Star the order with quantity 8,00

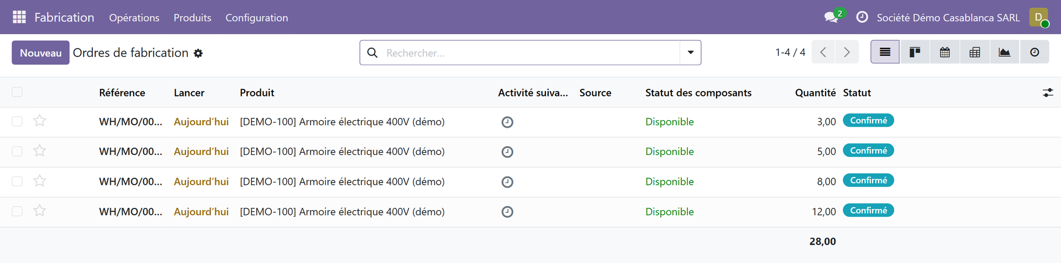[39, 181]
